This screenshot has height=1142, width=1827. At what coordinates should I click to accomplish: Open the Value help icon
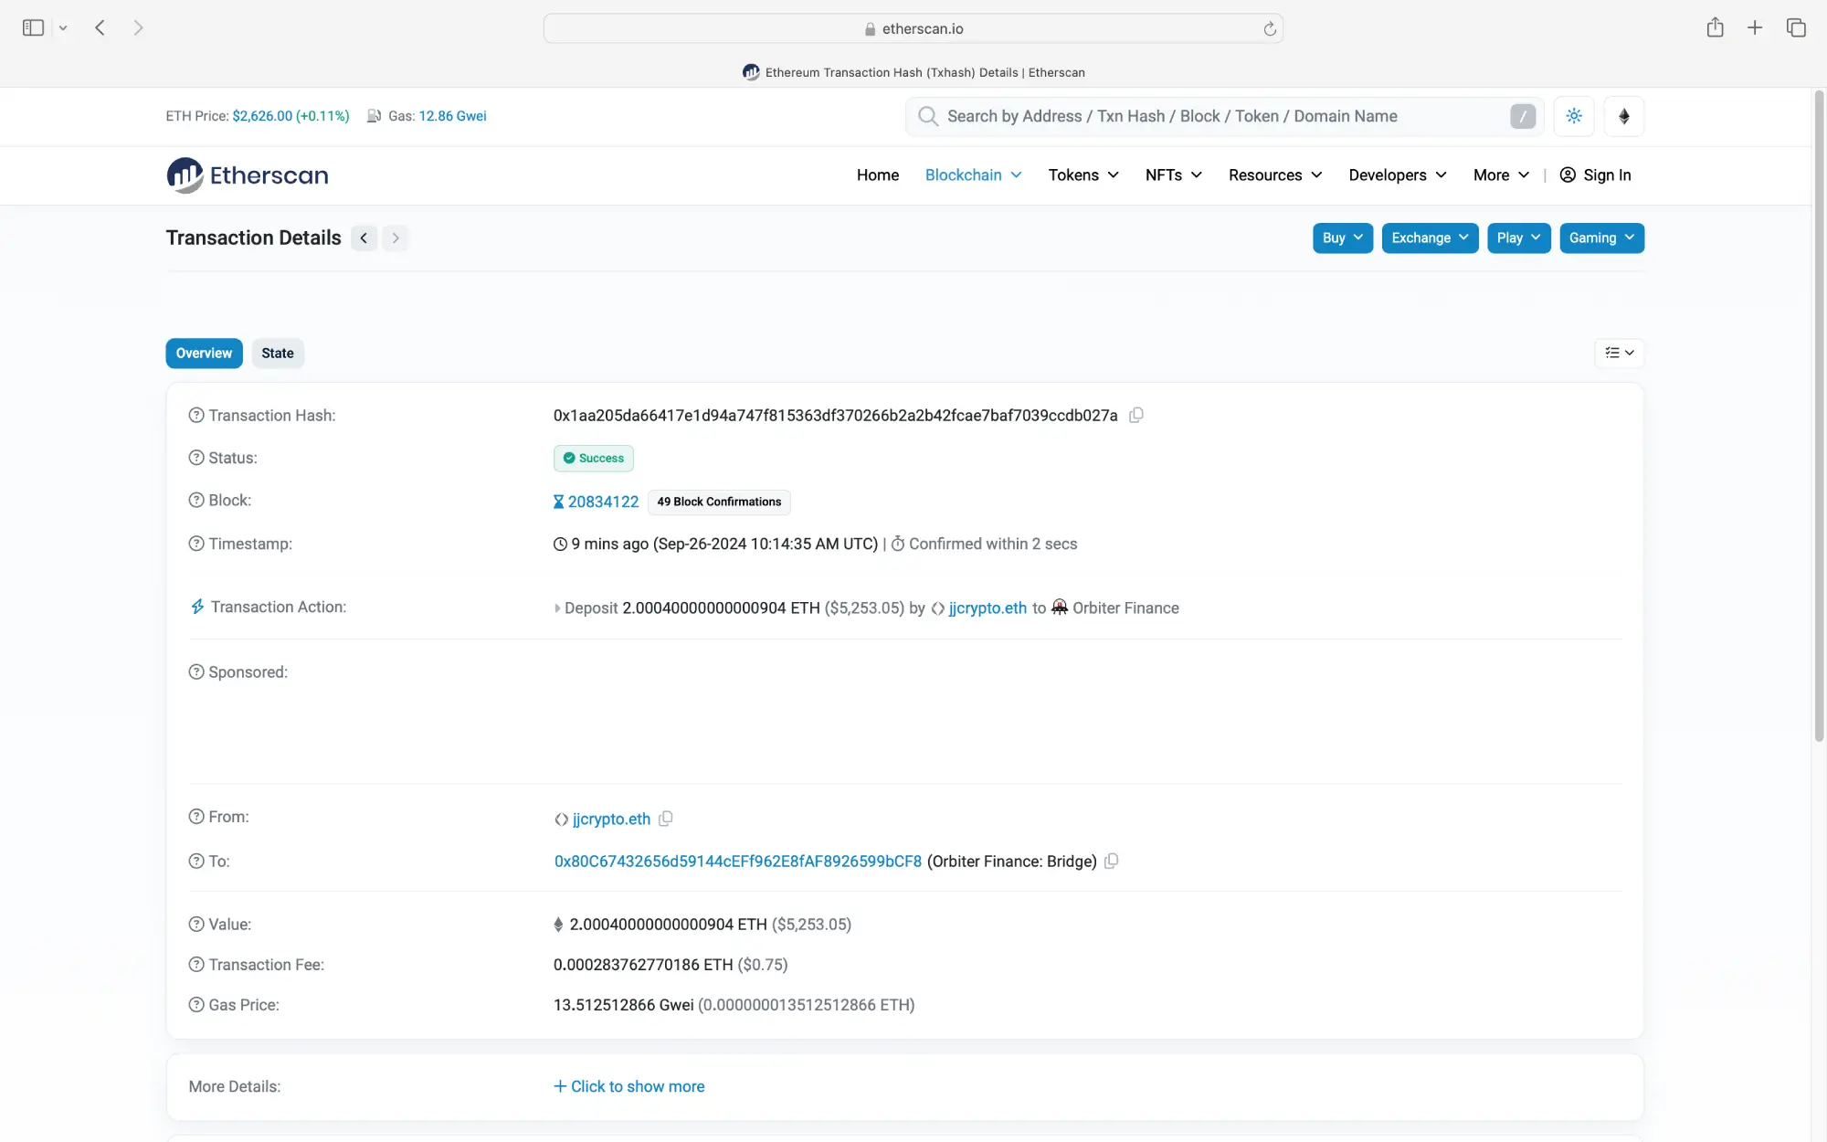(196, 924)
